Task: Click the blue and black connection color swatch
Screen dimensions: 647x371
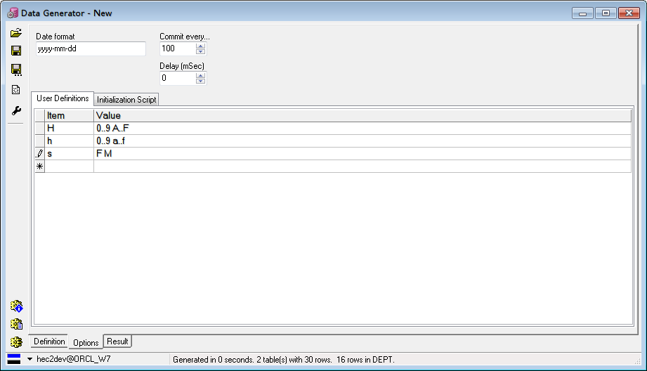Action: pyautogui.click(x=14, y=359)
